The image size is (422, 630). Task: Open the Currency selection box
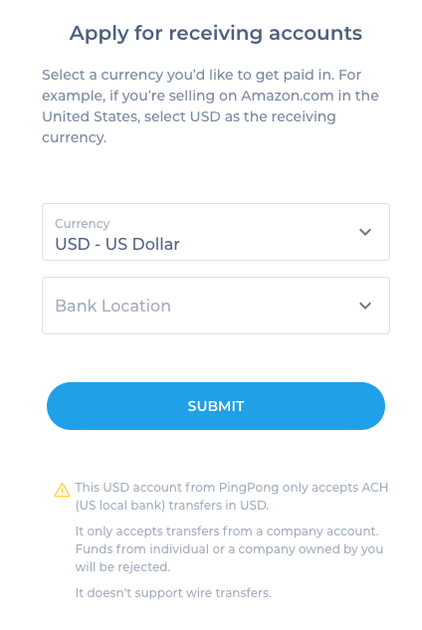point(216,232)
